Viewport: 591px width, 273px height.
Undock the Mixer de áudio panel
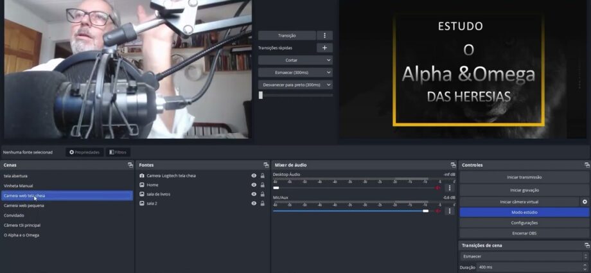(453, 165)
